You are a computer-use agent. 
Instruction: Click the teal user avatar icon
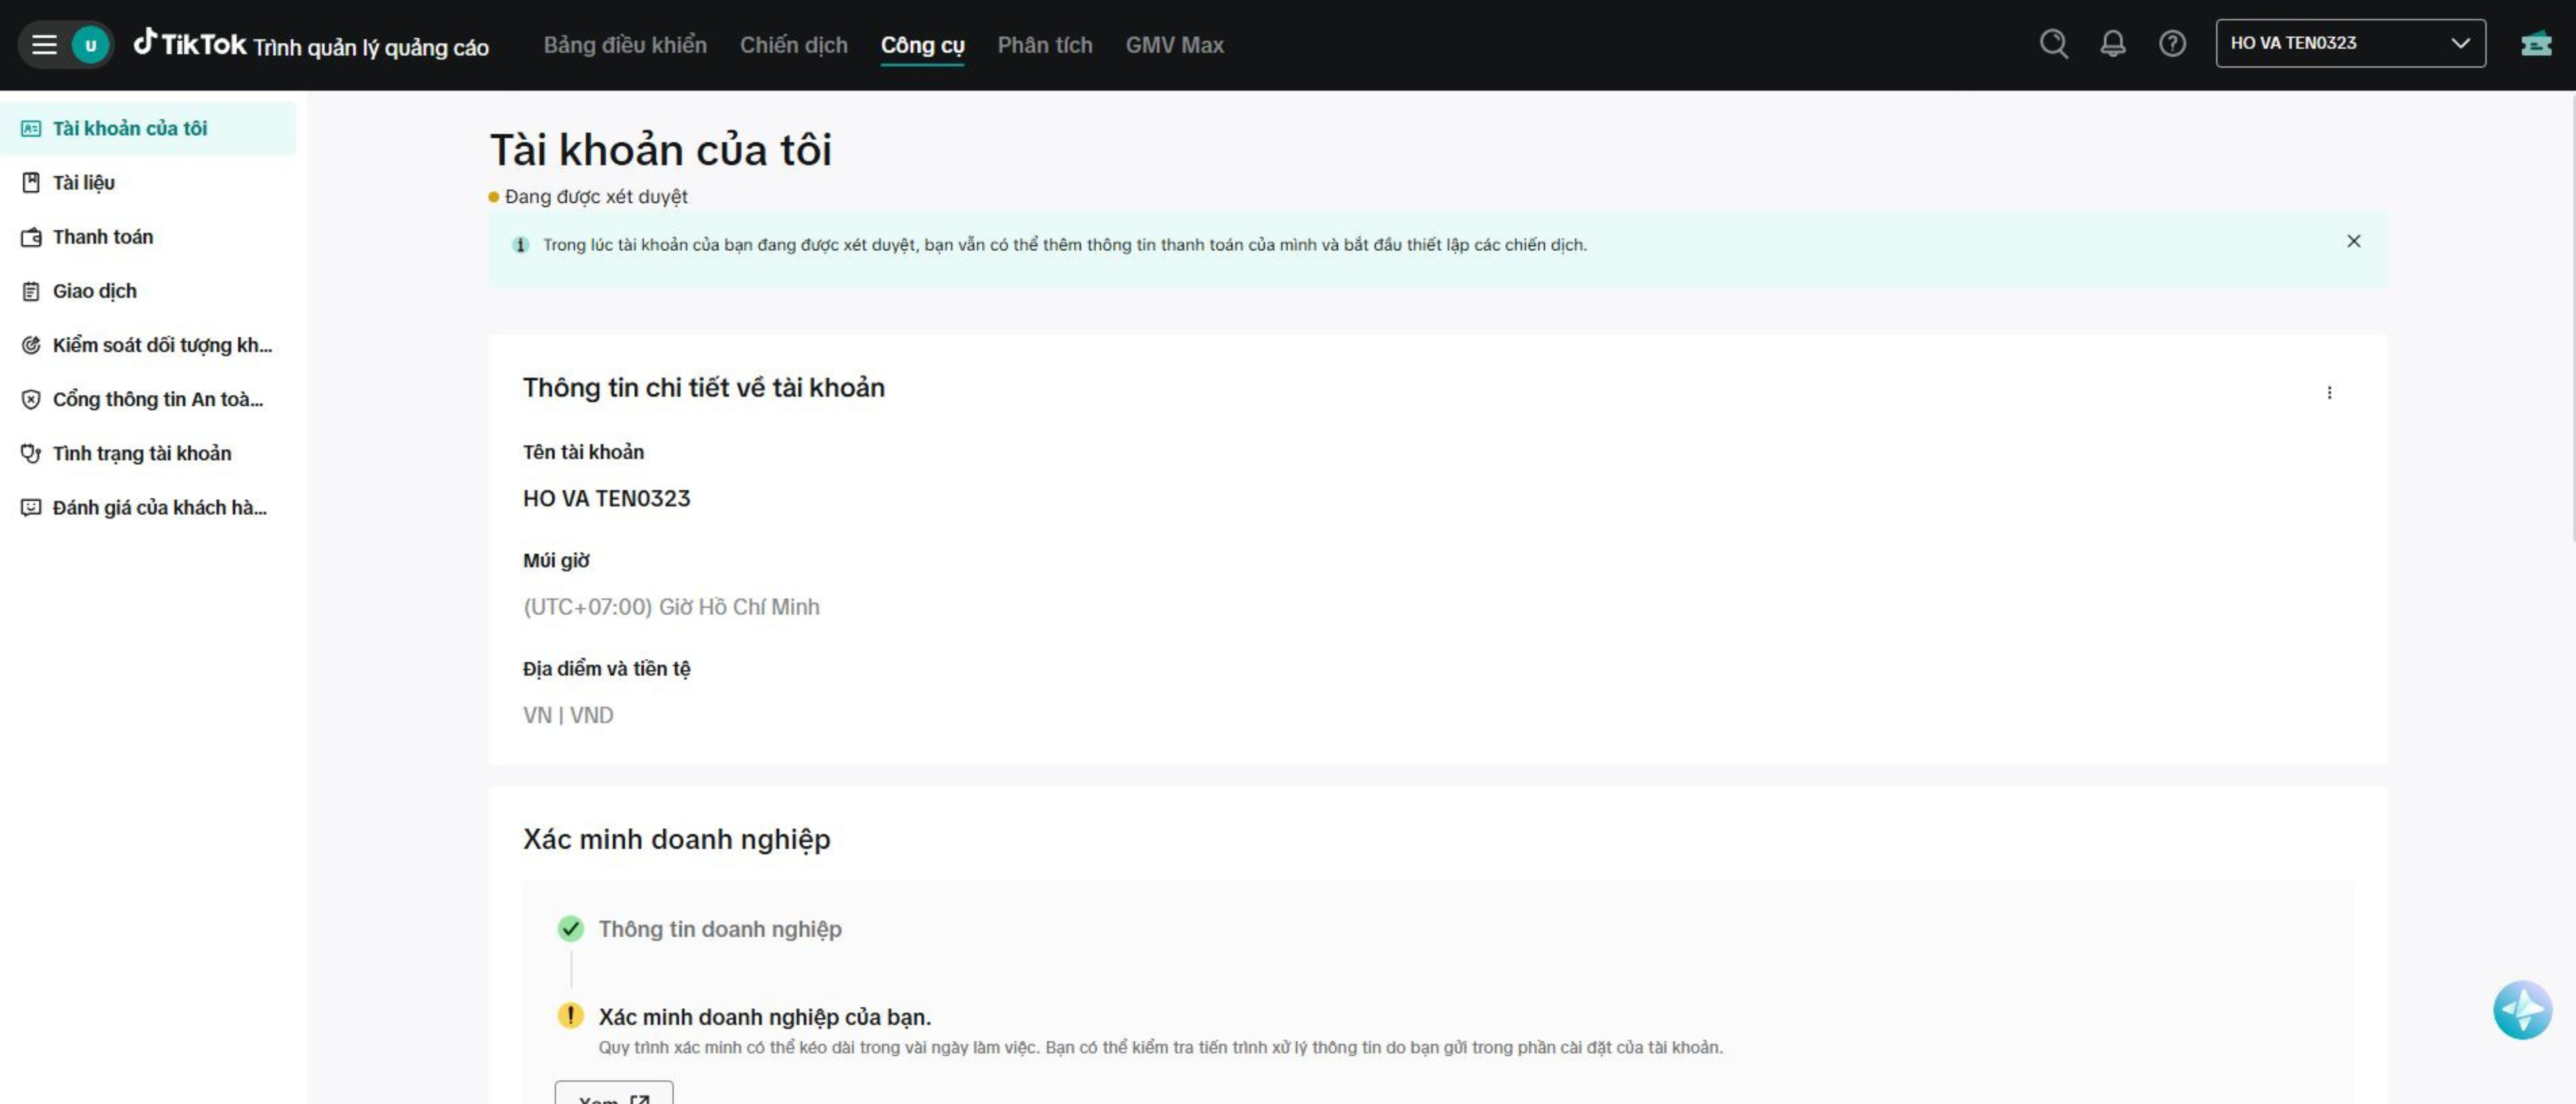click(x=90, y=44)
